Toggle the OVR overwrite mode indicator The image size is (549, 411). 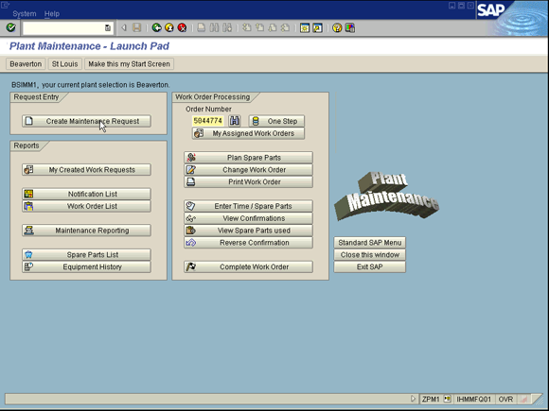pyautogui.click(x=505, y=399)
